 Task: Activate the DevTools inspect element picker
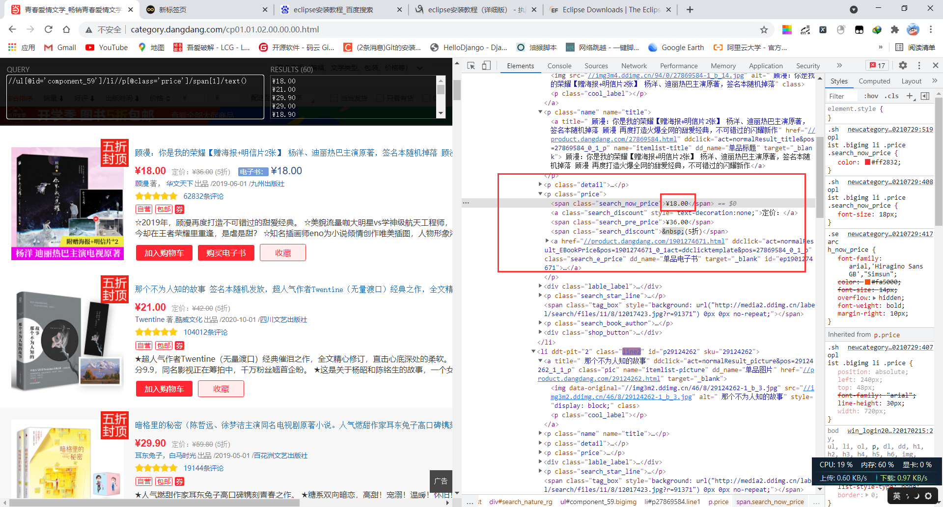click(471, 66)
